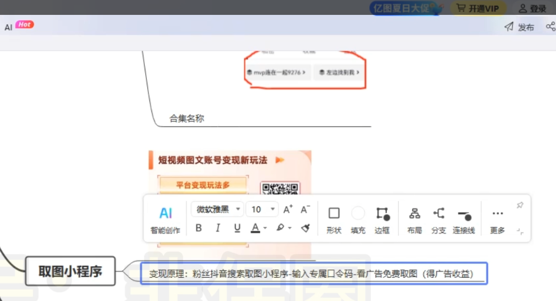The width and height of the screenshot is (556, 301).
Task: Open the 分支 branch options
Action: point(438,219)
